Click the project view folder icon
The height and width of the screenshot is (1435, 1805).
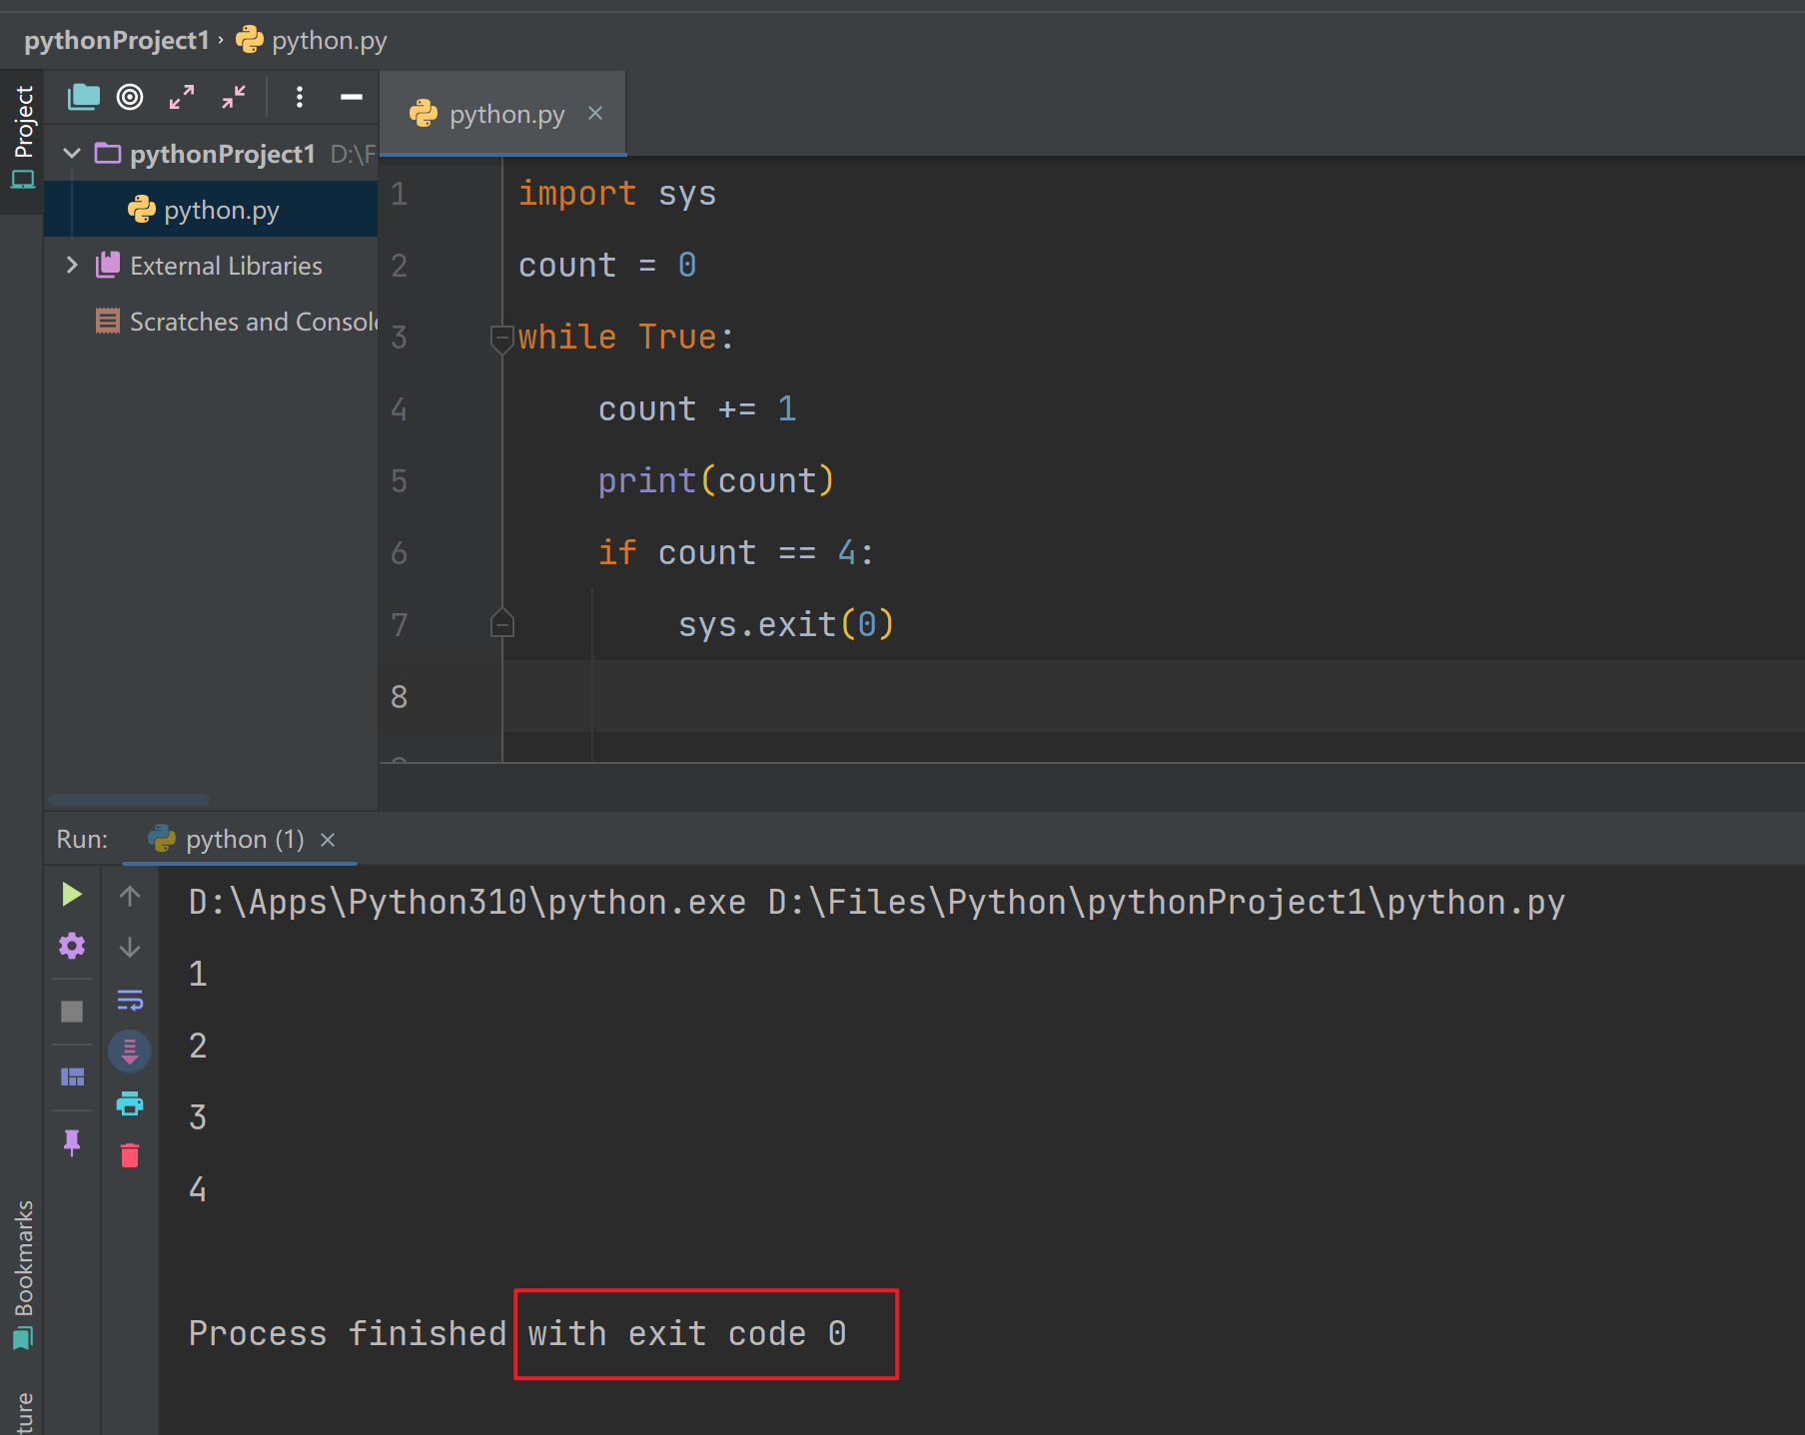84,97
